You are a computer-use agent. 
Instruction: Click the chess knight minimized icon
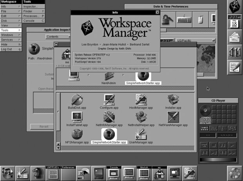(38, 173)
